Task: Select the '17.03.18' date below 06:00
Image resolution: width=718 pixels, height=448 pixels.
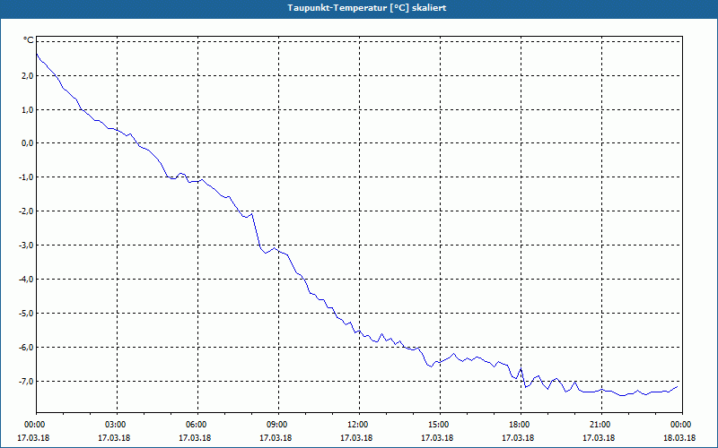Action: pos(195,437)
